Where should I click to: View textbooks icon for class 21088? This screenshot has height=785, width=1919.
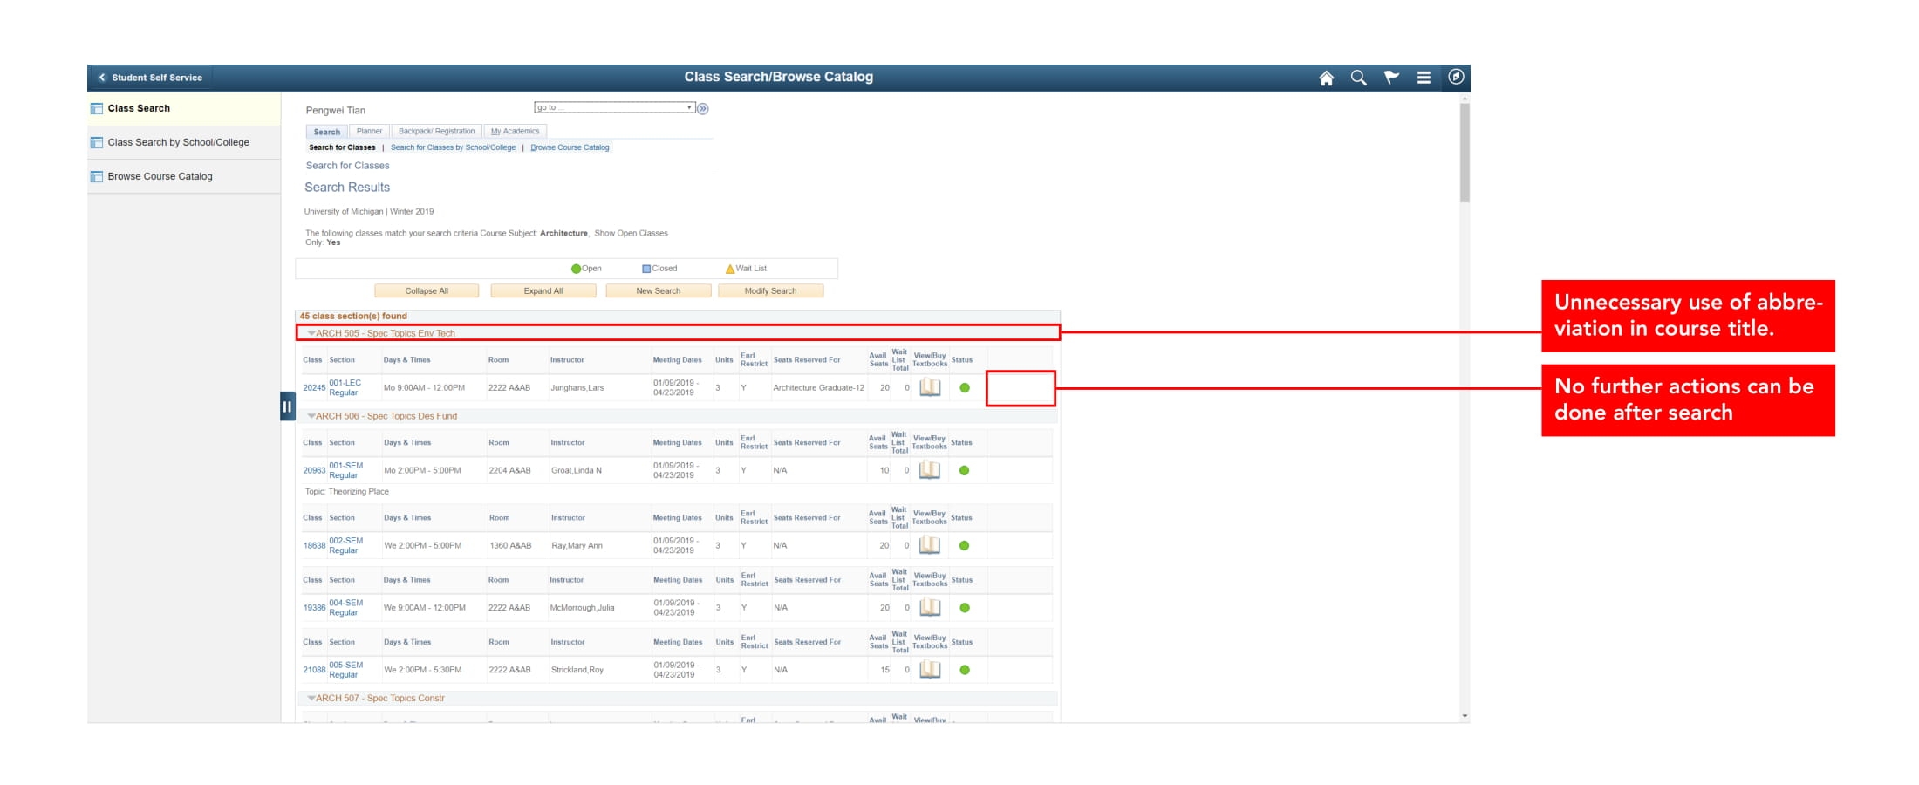tap(930, 670)
